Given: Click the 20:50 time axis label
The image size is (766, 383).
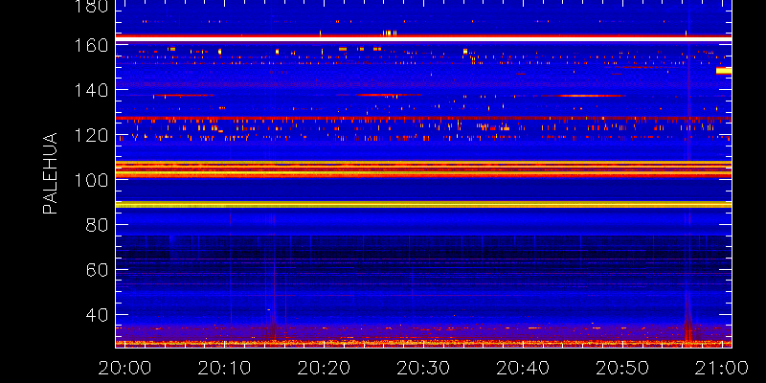Looking at the screenshot, I should point(622,368).
